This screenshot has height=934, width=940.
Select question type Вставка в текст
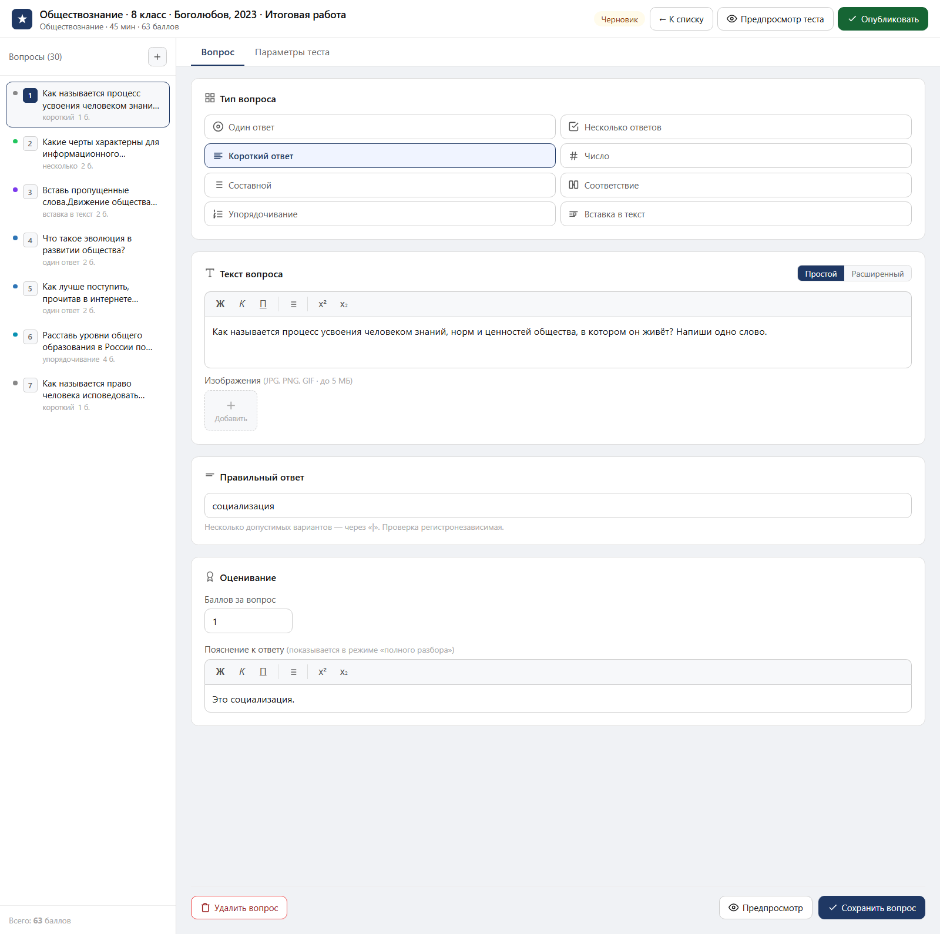click(736, 214)
